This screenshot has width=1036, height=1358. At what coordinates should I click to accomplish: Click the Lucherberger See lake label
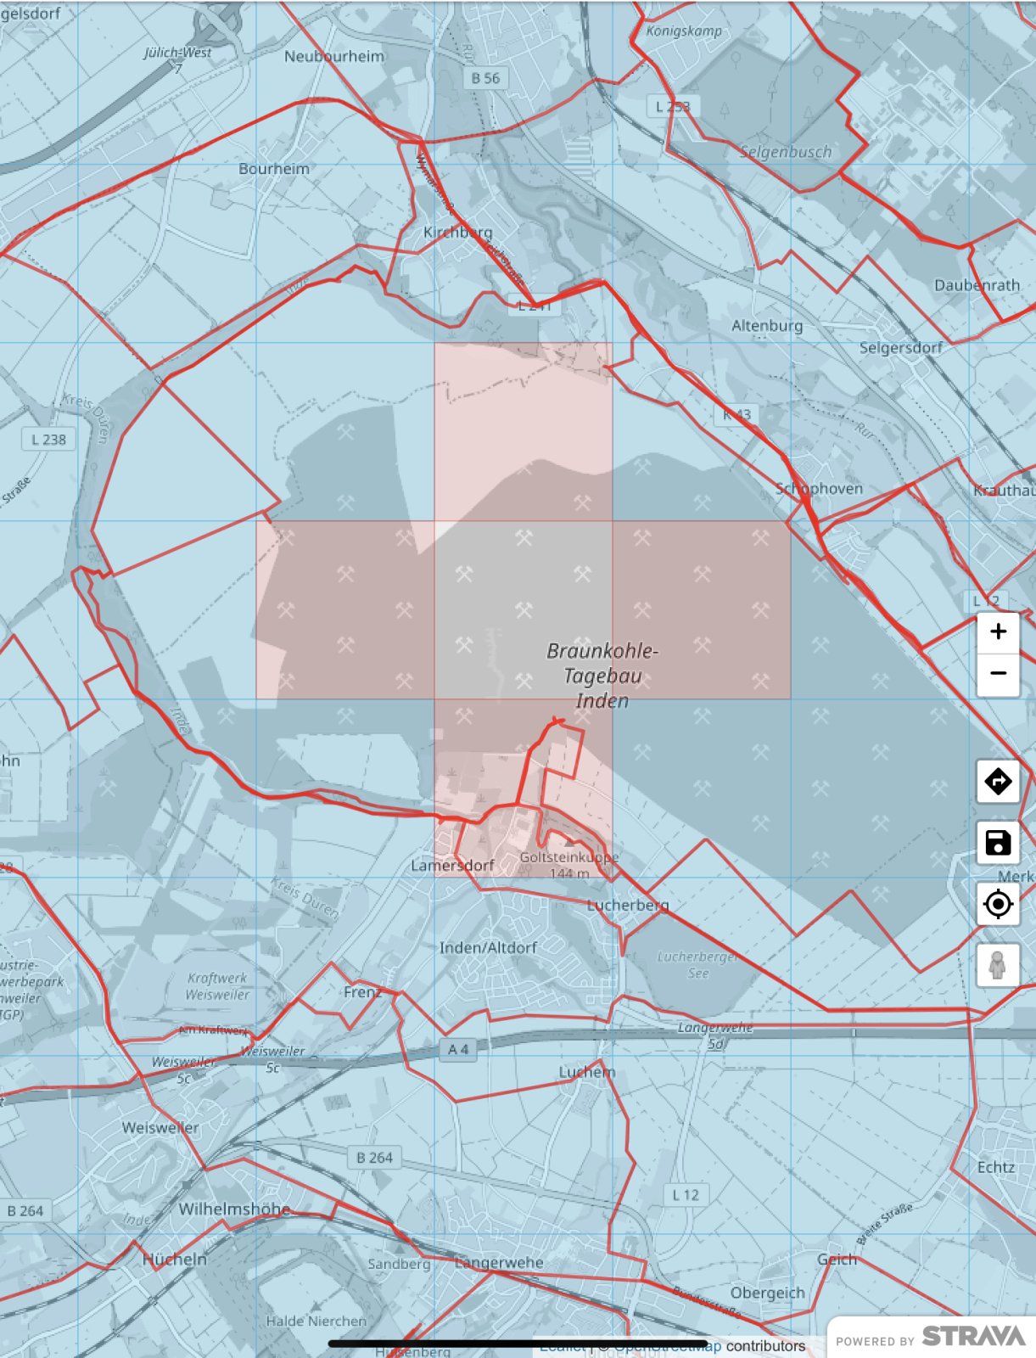[x=697, y=965]
